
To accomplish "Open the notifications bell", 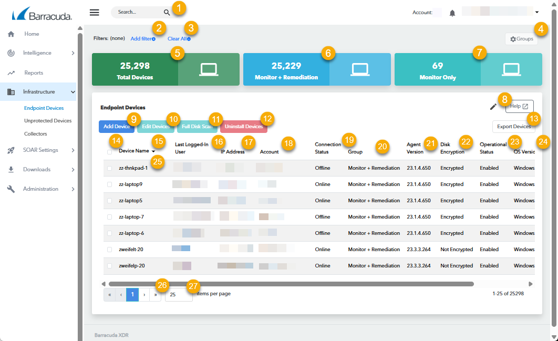I will click(x=452, y=13).
